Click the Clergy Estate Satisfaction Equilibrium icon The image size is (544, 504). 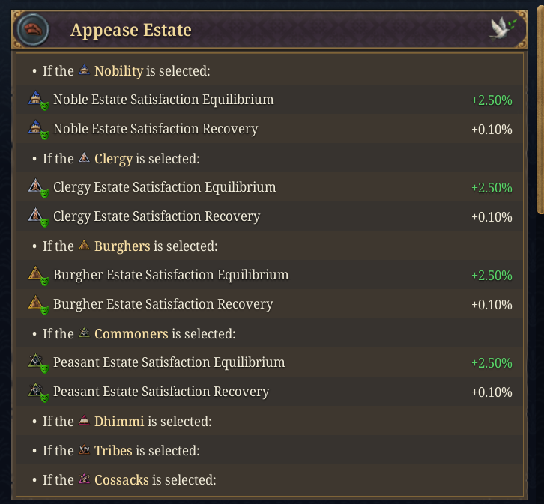click(37, 188)
